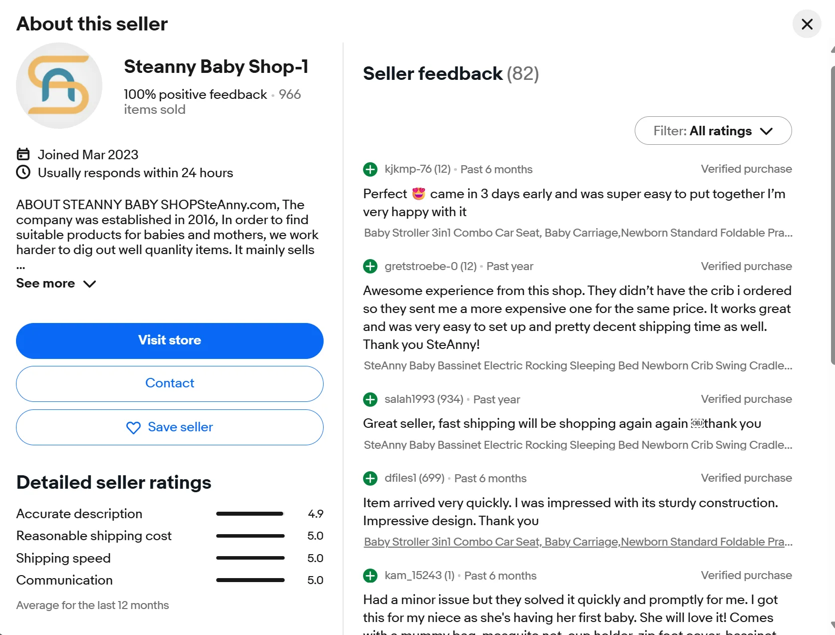Click the Steanny Baby Shop-1 seller name
Image resolution: width=835 pixels, height=635 pixels.
click(x=216, y=66)
